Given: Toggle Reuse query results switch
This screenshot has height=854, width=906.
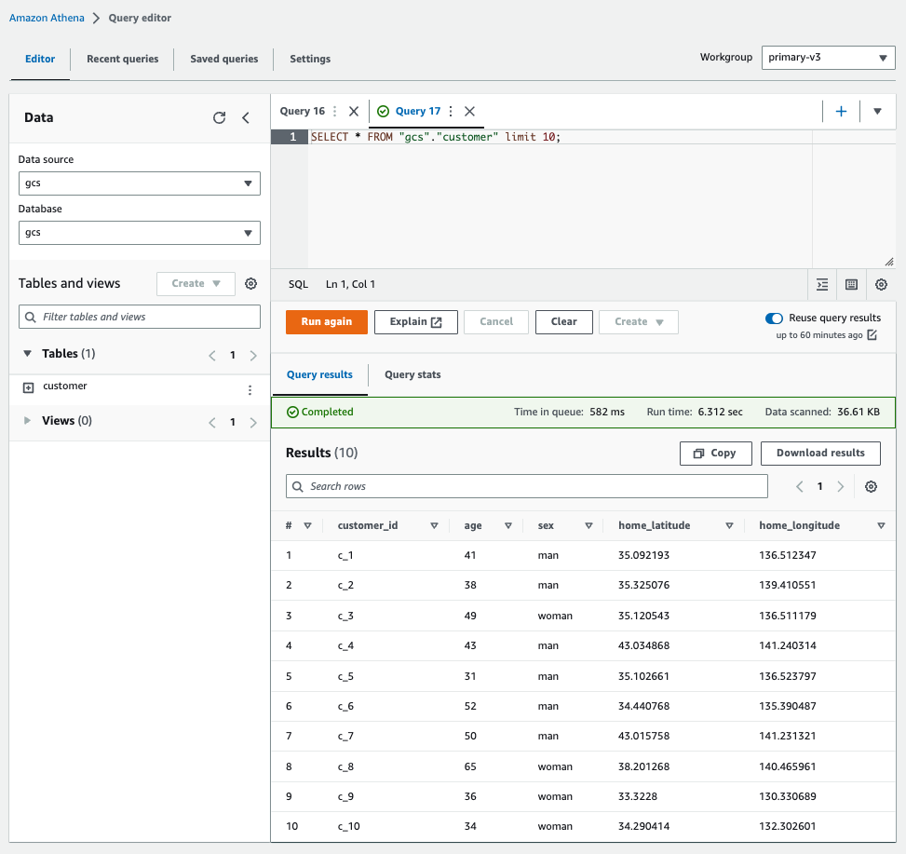Looking at the screenshot, I should [774, 319].
